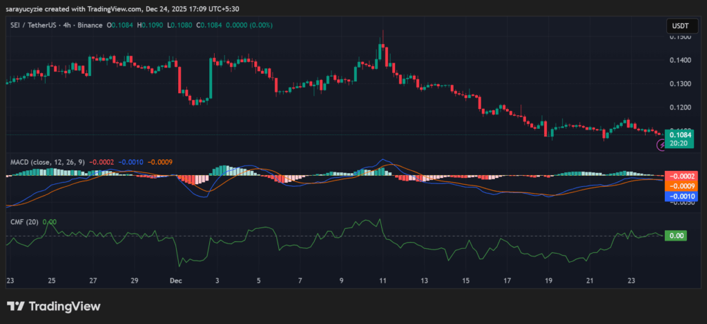707x324 pixels.
Task: Click the TradingView logo icon
Action: coord(16,306)
